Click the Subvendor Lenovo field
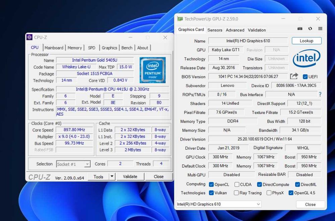The image size is (335, 221). [x=227, y=86]
